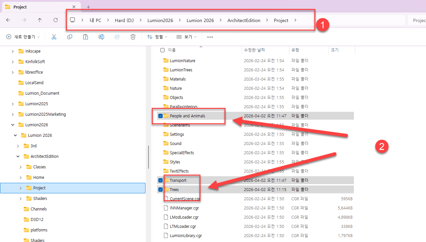Click the 새로 만들기 new button
Image resolution: width=426 pixels, height=242 pixels.
pos(23,37)
